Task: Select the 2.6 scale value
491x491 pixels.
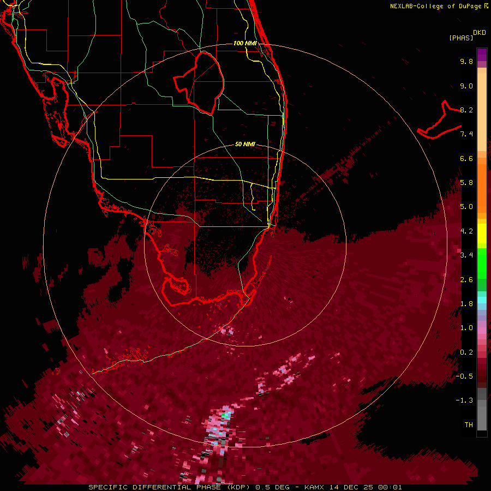Action: click(x=466, y=280)
